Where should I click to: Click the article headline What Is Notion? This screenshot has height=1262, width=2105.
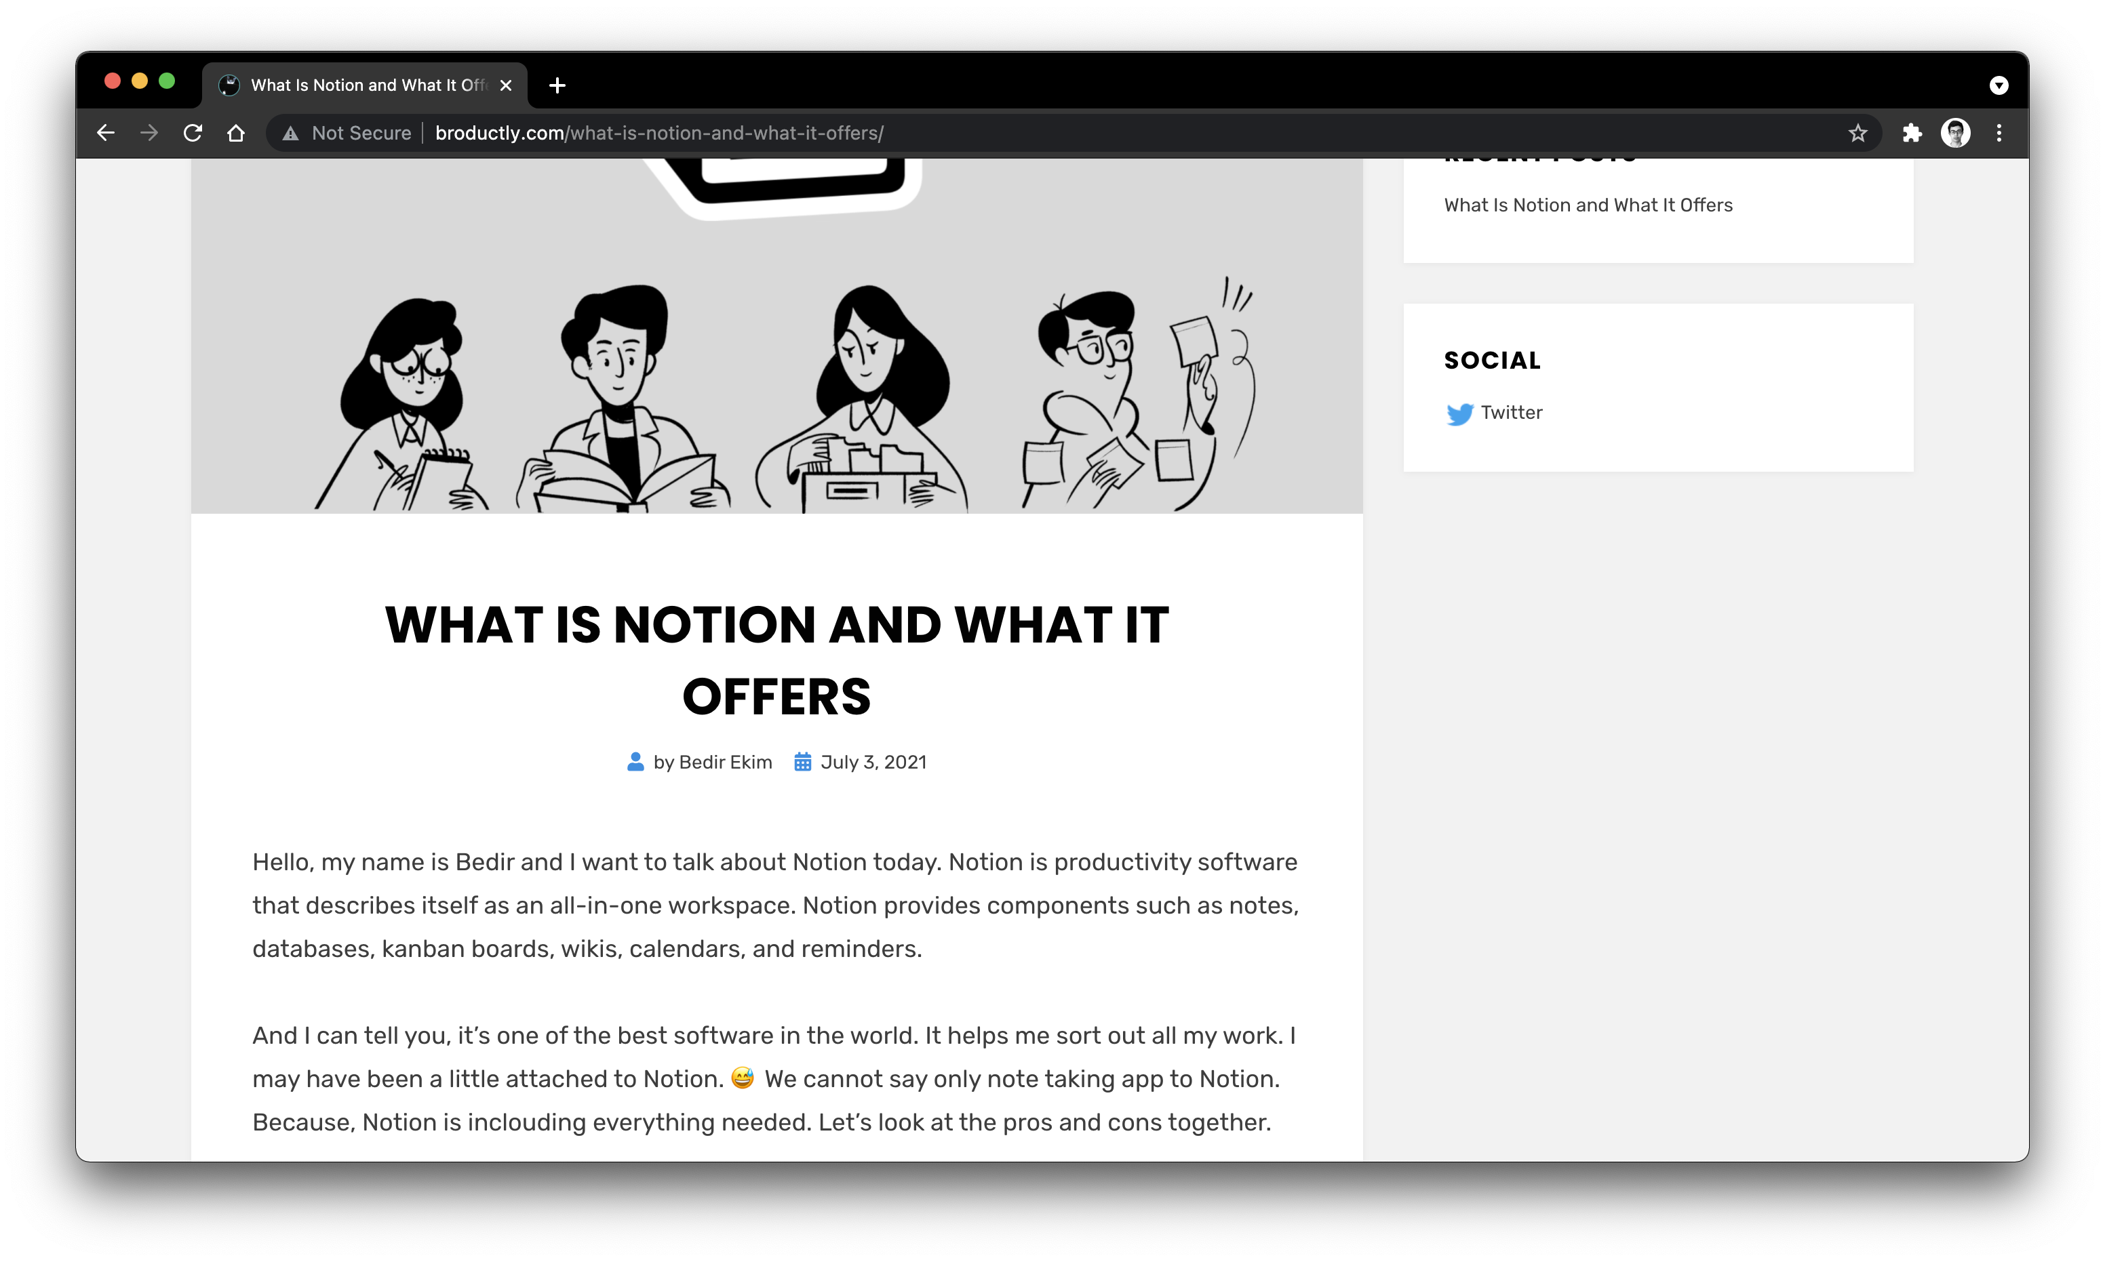click(776, 661)
